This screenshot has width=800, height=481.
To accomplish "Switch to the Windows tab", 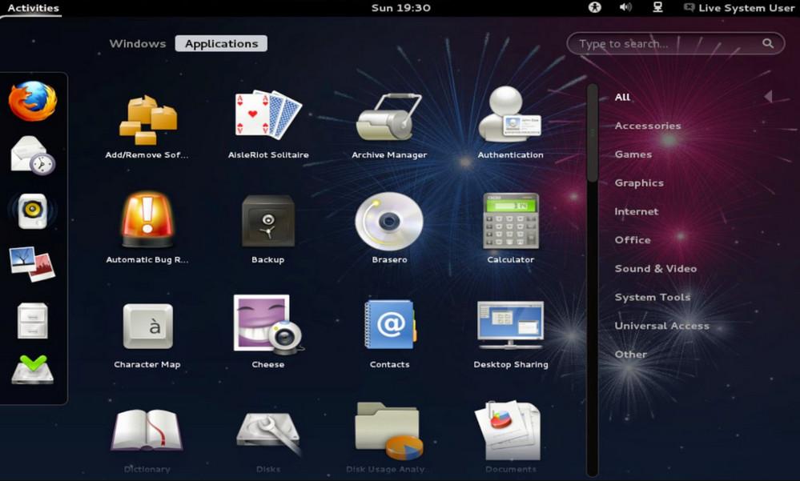I will pyautogui.click(x=137, y=44).
